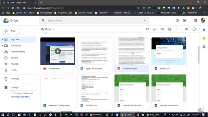Viewport: 208px width, 117px height.
Task: Click the share with people icon
Action: pyautogui.click(x=155, y=29)
